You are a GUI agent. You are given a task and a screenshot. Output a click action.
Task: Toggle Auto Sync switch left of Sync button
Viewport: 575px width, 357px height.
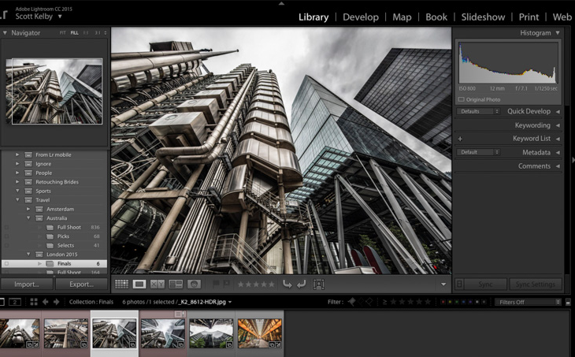coord(459,284)
